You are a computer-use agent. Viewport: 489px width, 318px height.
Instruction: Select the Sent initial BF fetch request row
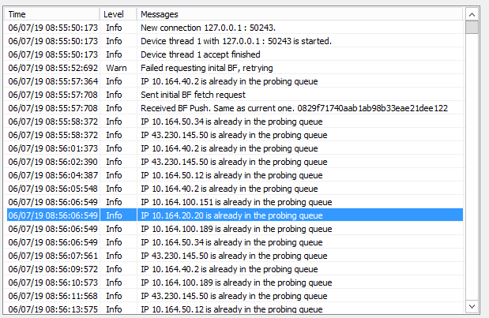point(235,95)
